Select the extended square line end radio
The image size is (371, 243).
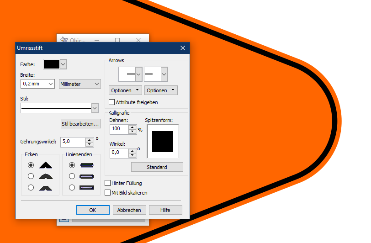[72, 187]
